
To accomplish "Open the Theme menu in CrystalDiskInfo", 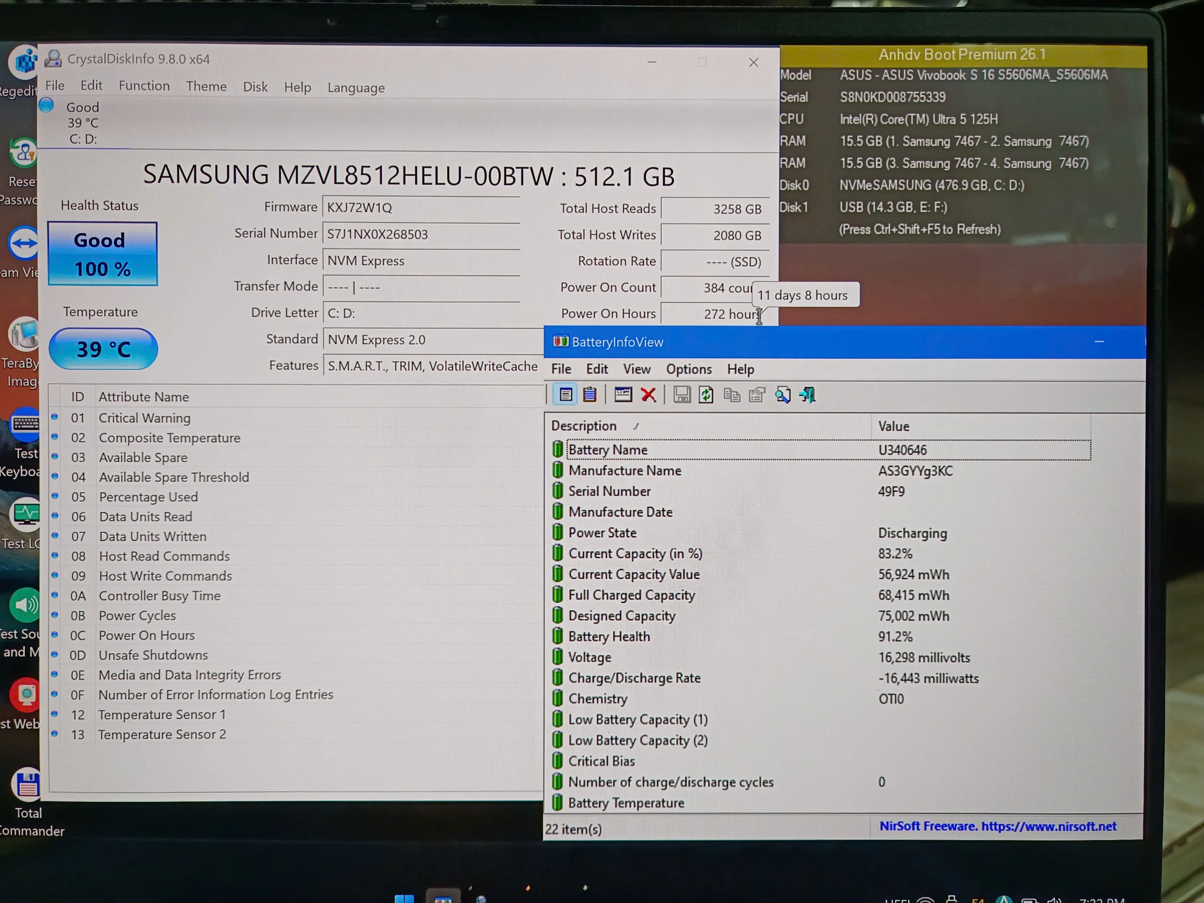I will (206, 87).
